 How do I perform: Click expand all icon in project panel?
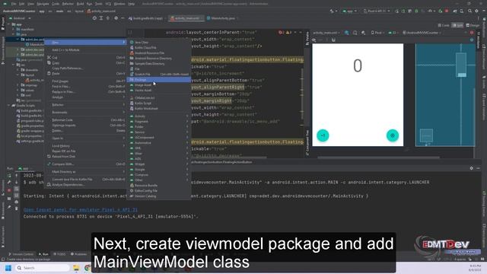[x=101, y=18]
